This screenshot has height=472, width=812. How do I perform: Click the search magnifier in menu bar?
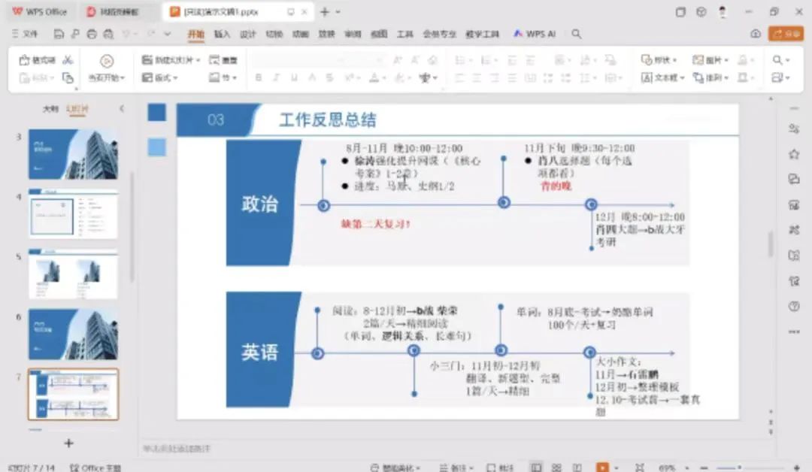click(x=576, y=34)
